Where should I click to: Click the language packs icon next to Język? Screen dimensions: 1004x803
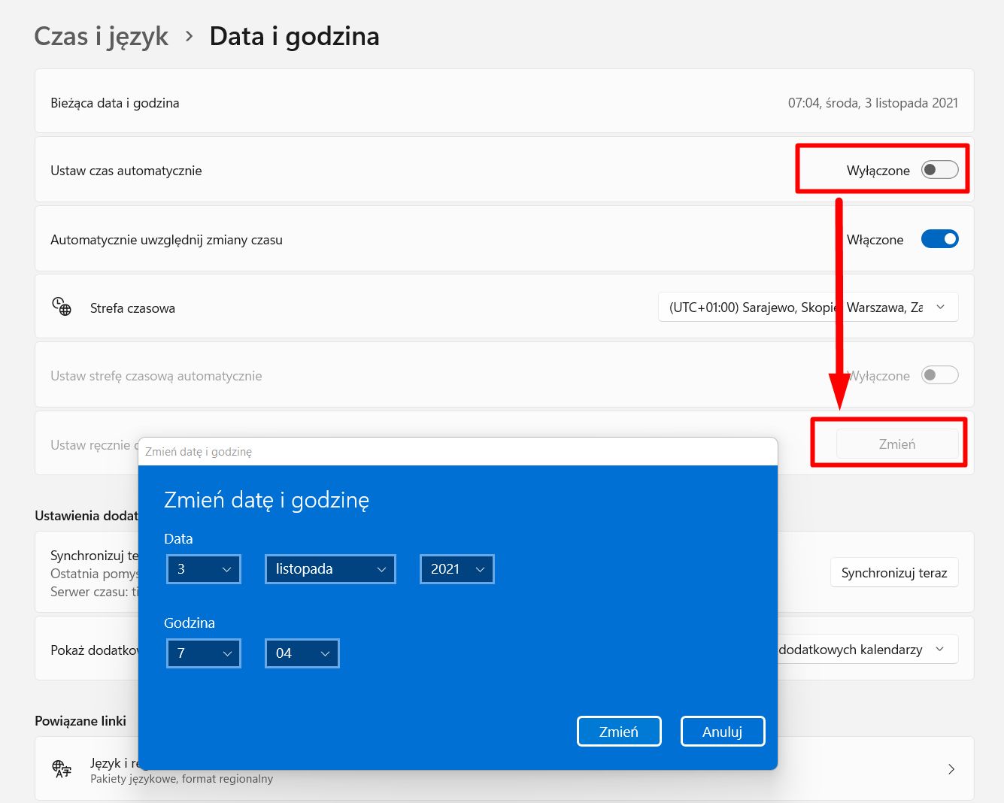point(61,768)
